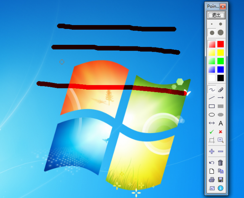This screenshot has width=244, height=198.
Task: Print the annotated screen
Action: click(212, 180)
